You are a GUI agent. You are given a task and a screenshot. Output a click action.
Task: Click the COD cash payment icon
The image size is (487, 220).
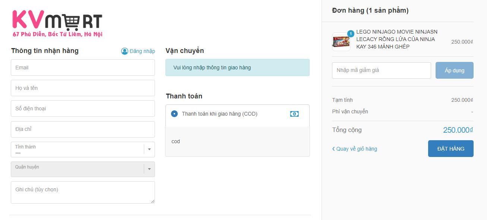tap(294, 114)
